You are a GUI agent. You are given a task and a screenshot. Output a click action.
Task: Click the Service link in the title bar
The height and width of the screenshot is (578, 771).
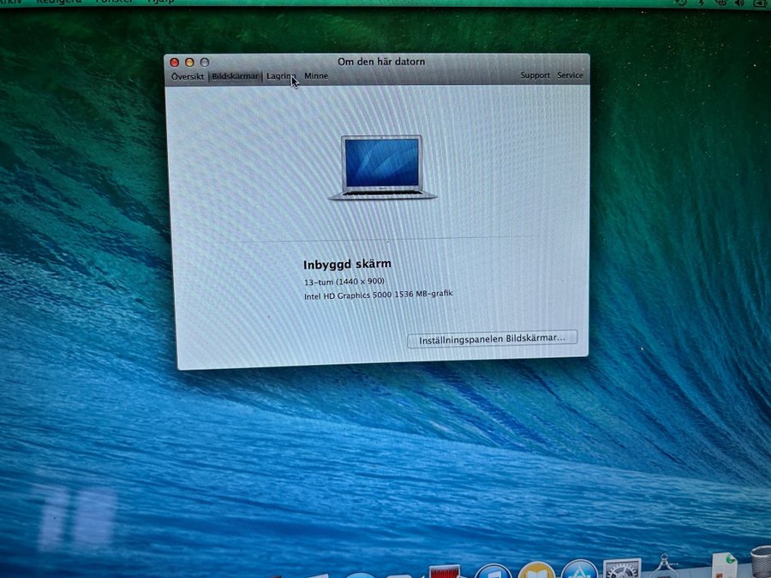click(571, 75)
